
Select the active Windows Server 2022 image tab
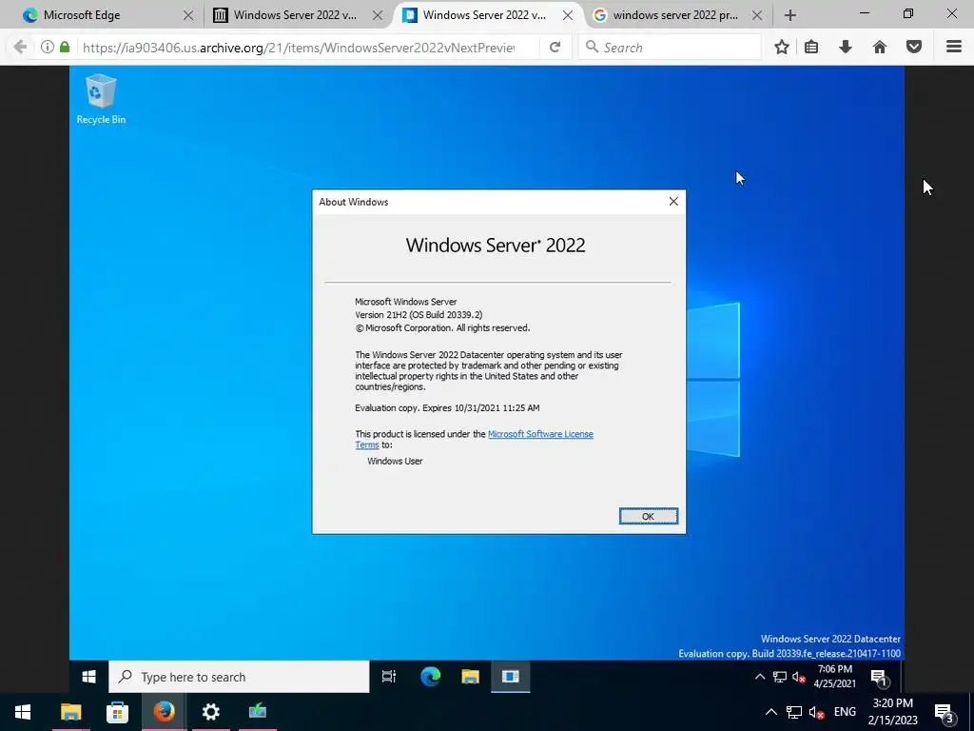(x=488, y=15)
